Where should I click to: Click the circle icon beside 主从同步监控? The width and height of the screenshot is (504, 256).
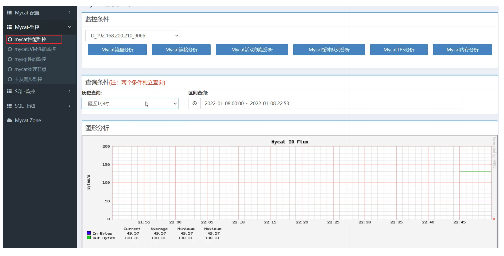(10, 79)
